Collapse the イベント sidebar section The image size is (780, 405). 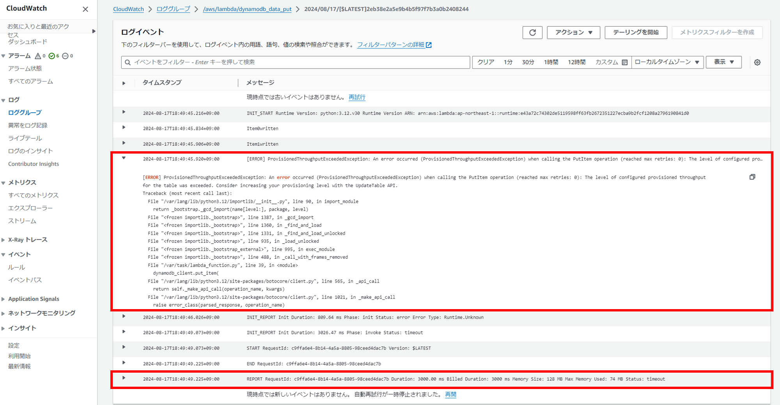click(4, 255)
